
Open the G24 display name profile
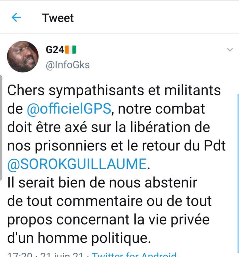coord(55,50)
